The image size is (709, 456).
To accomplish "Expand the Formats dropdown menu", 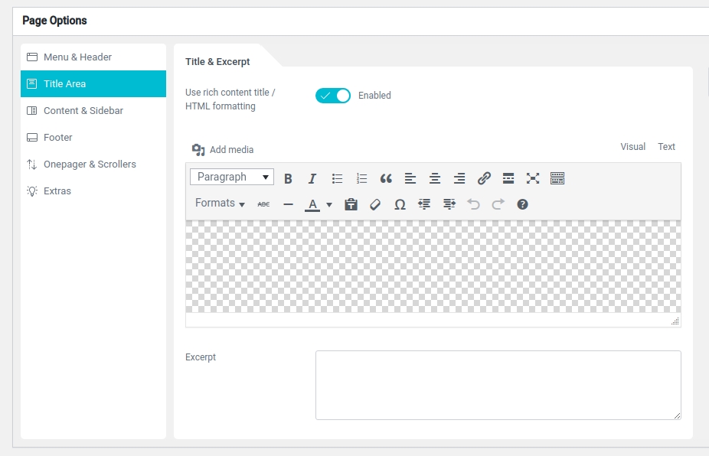I will [x=220, y=204].
